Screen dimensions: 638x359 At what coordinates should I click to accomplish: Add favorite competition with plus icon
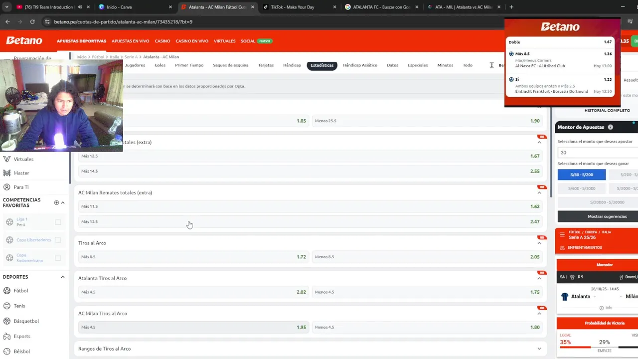[56, 202]
